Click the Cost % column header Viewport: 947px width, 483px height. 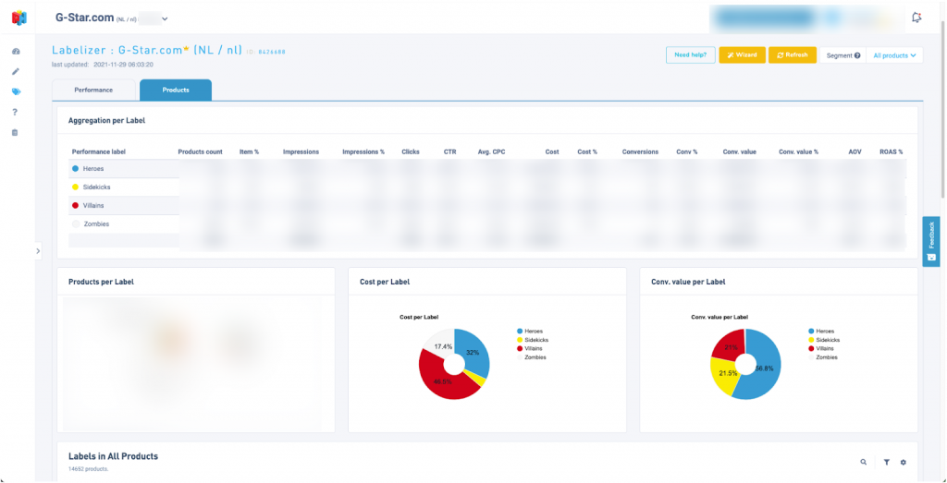[587, 152]
